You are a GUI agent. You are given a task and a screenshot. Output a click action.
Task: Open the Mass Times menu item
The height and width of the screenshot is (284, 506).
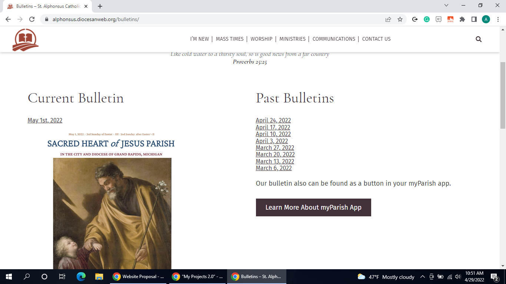(230, 39)
